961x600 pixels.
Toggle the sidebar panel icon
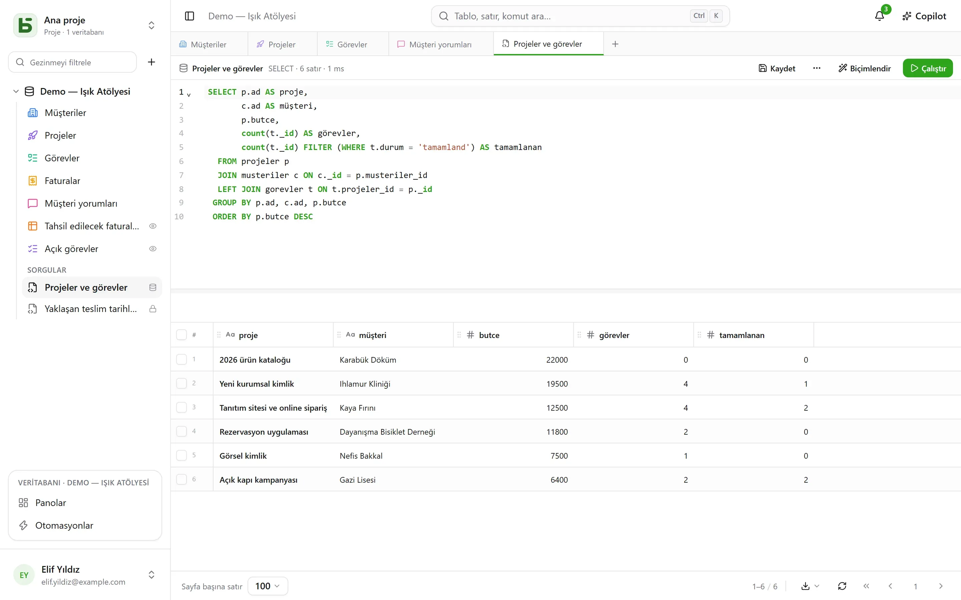coord(190,16)
